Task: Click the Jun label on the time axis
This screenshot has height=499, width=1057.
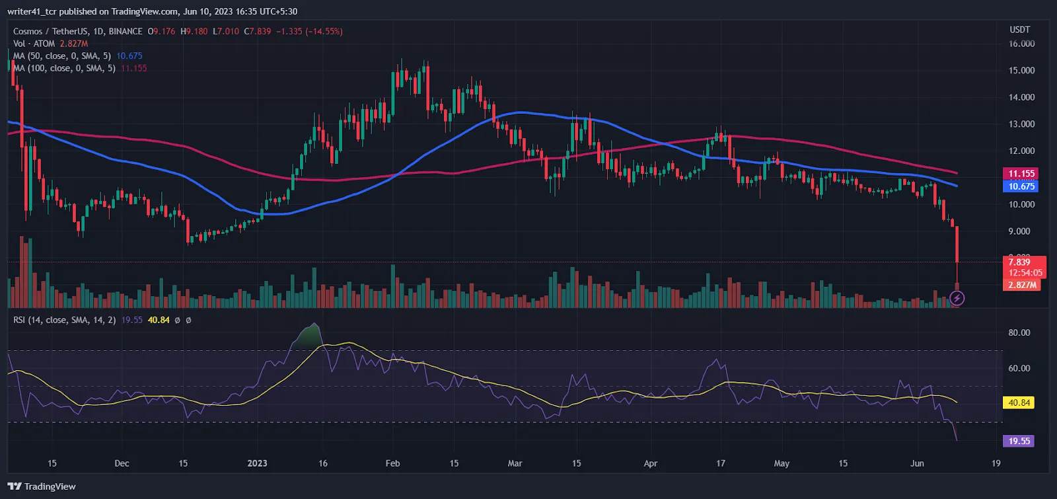Action: pos(917,463)
